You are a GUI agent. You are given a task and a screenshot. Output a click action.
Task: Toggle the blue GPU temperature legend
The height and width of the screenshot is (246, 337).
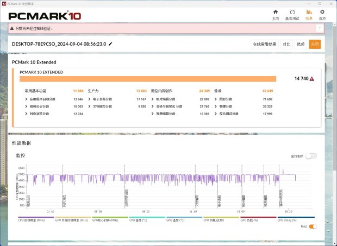click(x=184, y=219)
